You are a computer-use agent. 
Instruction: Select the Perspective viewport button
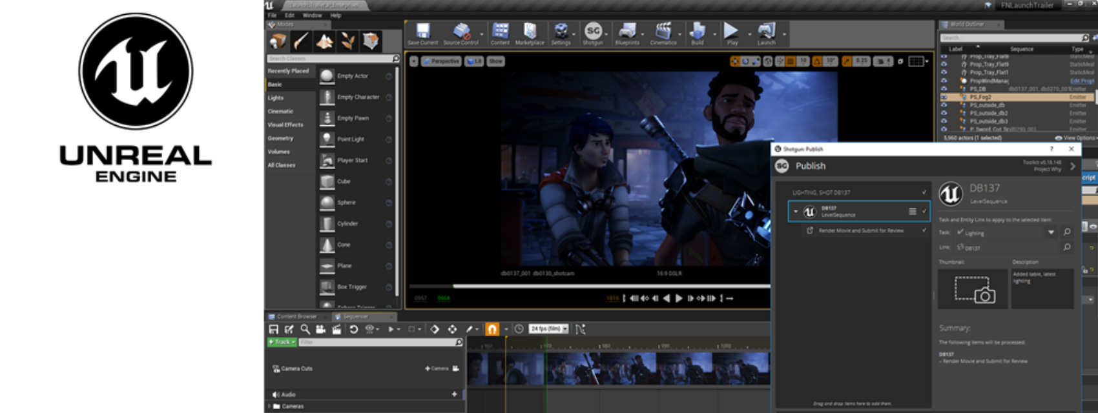point(441,61)
